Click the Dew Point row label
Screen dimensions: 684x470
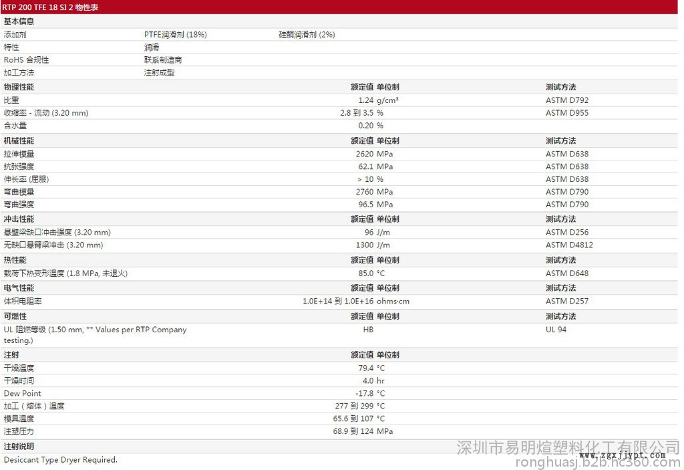coord(22,393)
